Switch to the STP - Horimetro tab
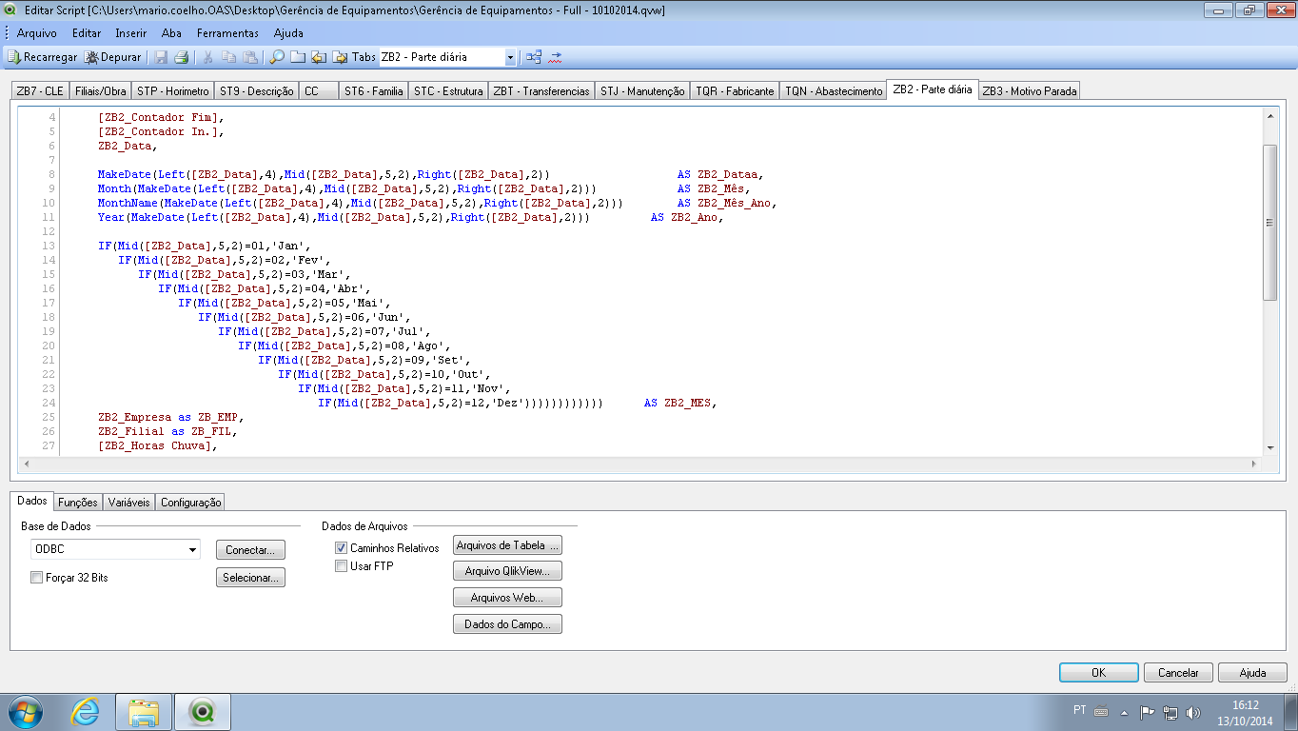This screenshot has height=731, width=1298. [172, 91]
